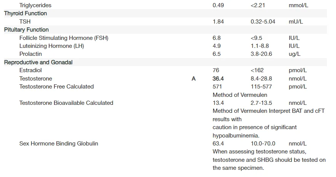
Task: Select the Testosterone Bioavailable Calculated label
Action: [x=66, y=103]
